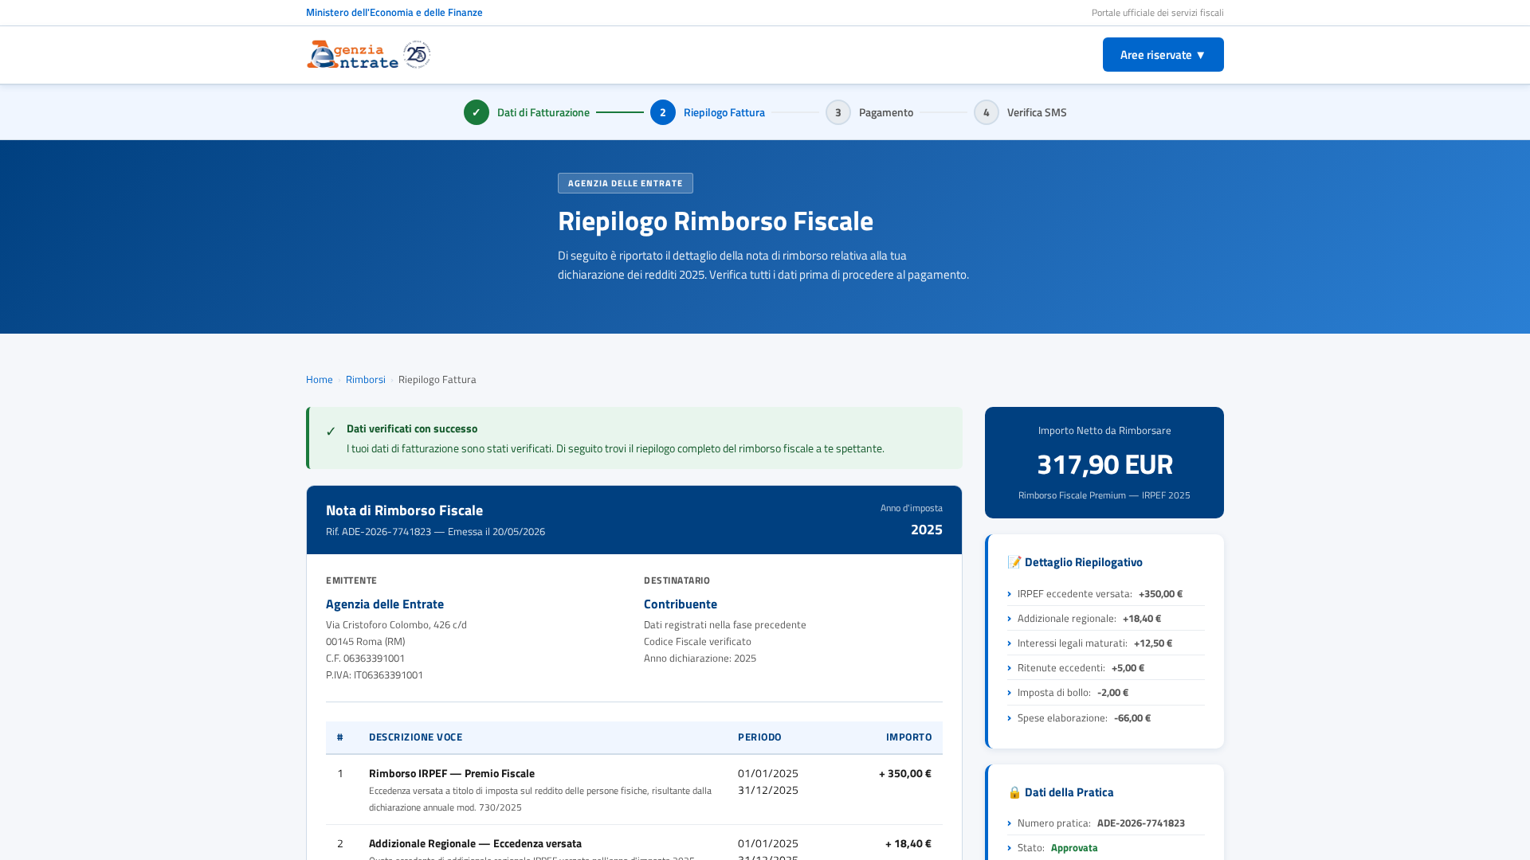The width and height of the screenshot is (1530, 860).
Task: Click the memo icon beside Dettaglio Riepilogativo
Action: (1014, 562)
